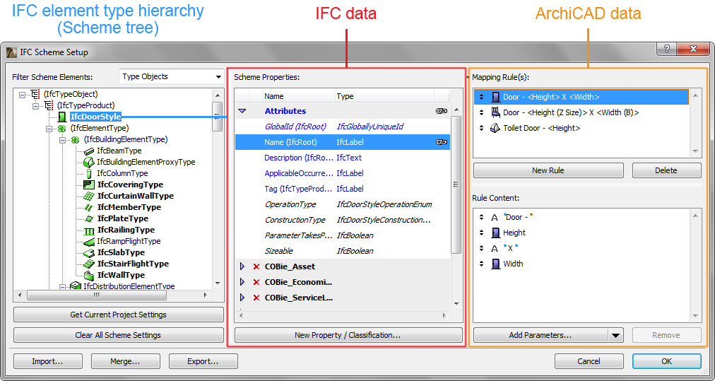Open the Add Parameters dropdown arrow

615,335
